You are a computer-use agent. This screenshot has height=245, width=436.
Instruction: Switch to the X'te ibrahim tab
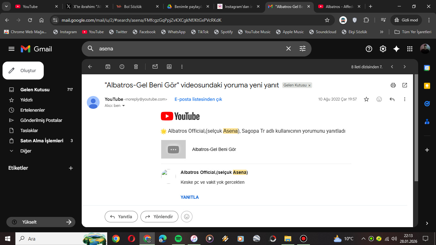coord(87,6)
